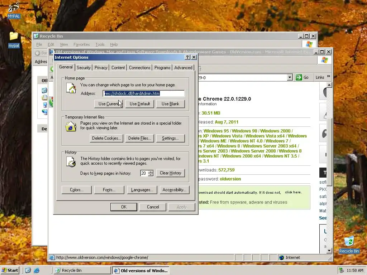Click browser scrollbar down arrow
Viewport: 367px width, 275px height.
pos(329,250)
